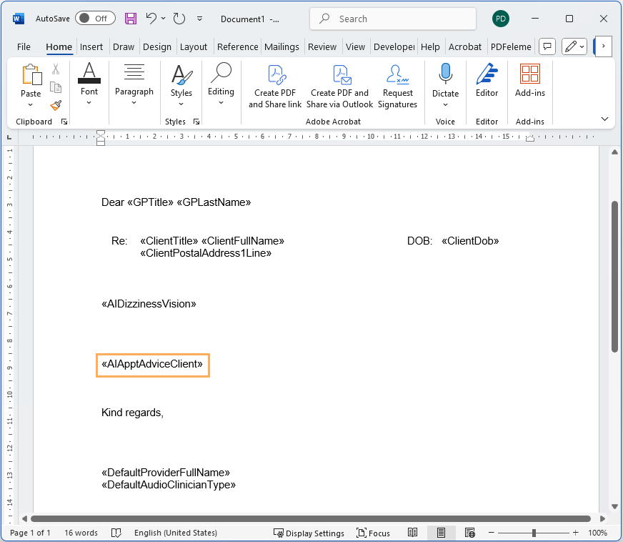The height and width of the screenshot is (542, 623).
Task: Click Create PDF and Share link
Action: [x=275, y=87]
